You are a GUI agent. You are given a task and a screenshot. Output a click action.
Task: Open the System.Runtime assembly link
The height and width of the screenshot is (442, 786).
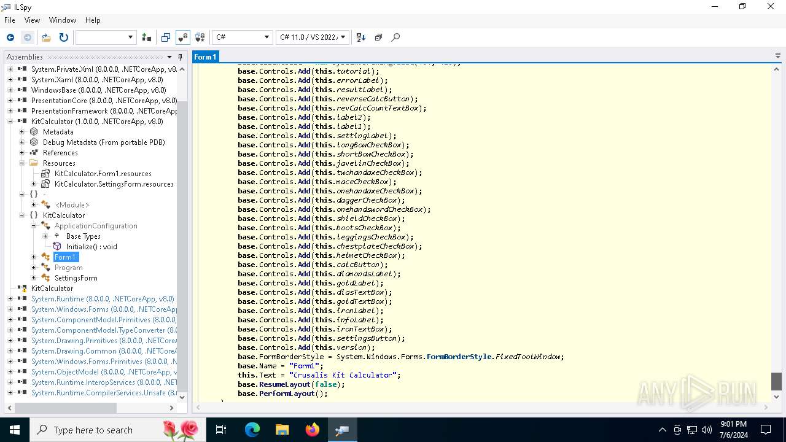(103, 299)
